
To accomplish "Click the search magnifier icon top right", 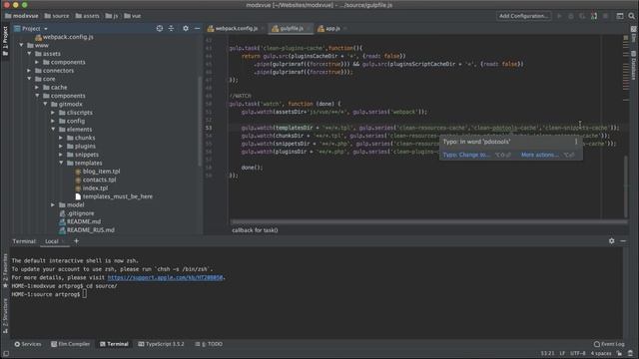I will coord(631,16).
